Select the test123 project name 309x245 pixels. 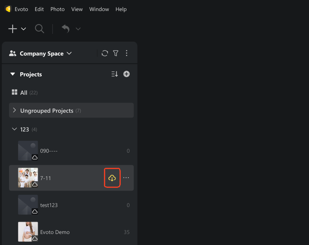[x=49, y=205]
